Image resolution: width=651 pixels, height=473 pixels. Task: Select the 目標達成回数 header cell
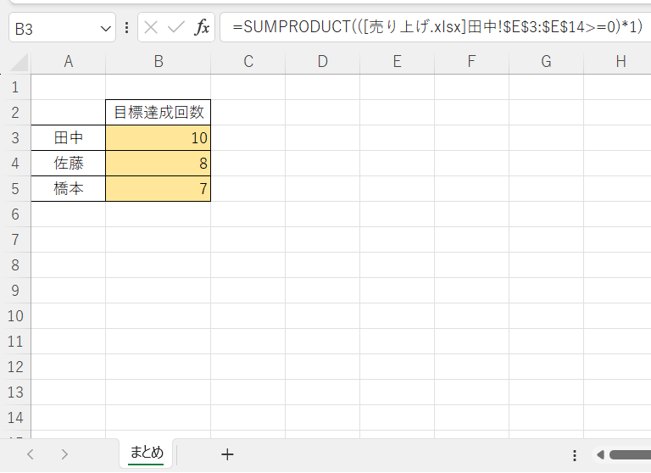[x=158, y=113]
